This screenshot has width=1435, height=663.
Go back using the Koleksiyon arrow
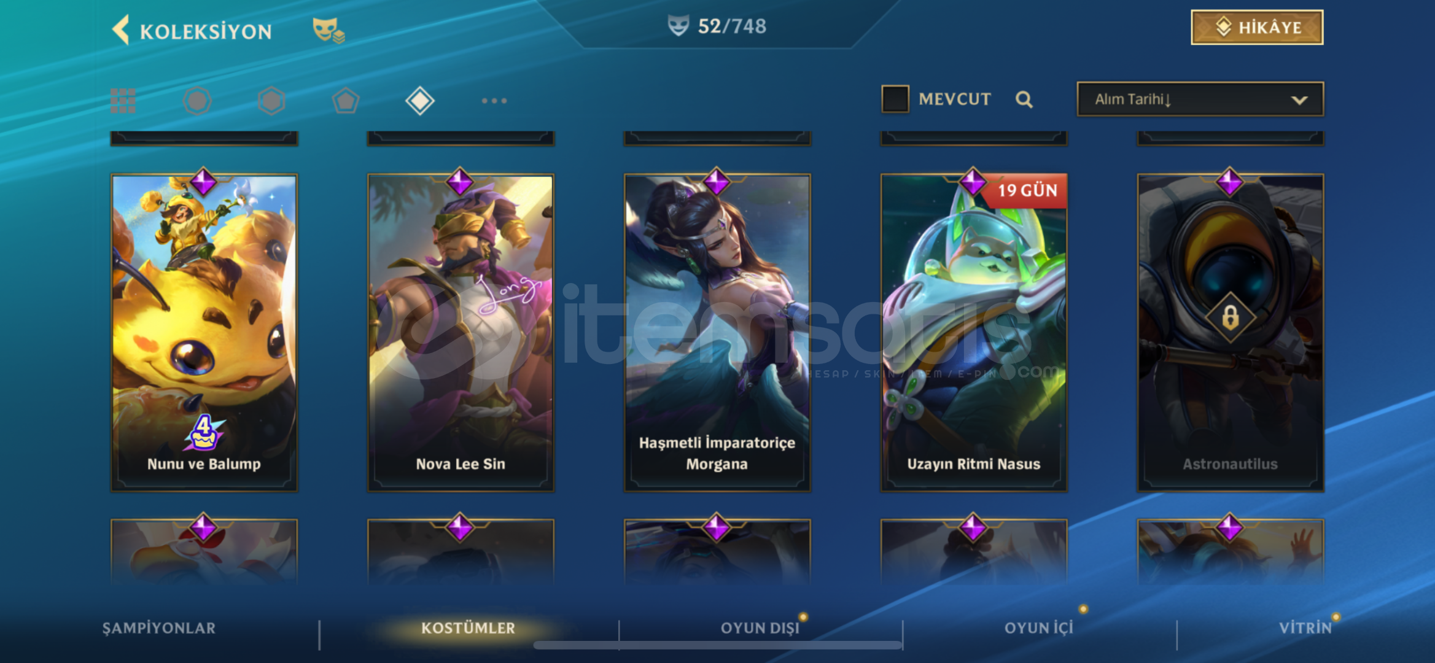click(121, 30)
